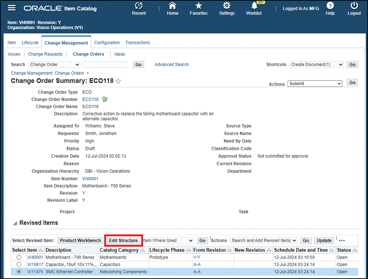
Task: Click Y-Y From Revision link
Action: [197, 258]
